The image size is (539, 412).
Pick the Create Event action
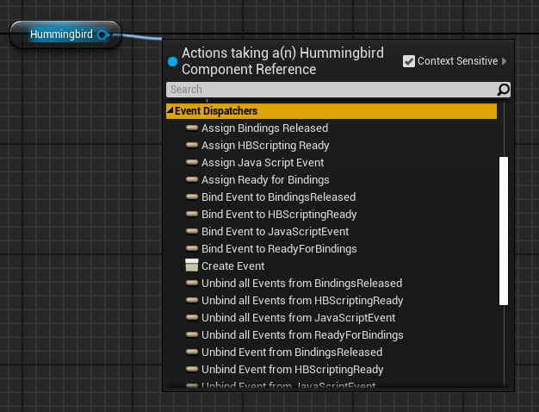tap(233, 265)
